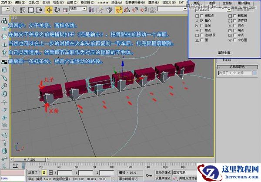The height and width of the screenshot is (182, 261).
Task: Toggle keyboard shortcut override icon
Action: pyautogui.click(x=109, y=10)
